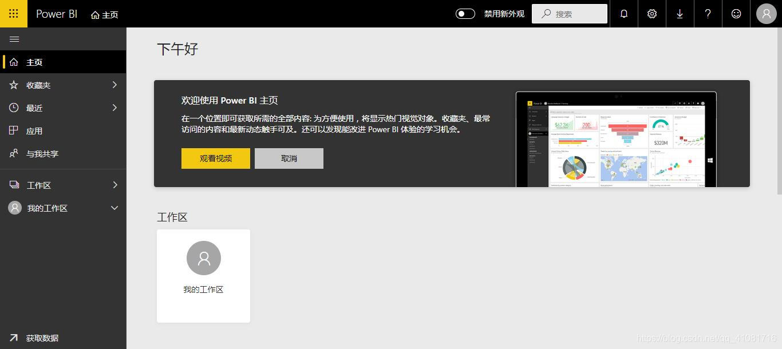
Task: Click the 工作区 section heading
Action: click(172, 217)
